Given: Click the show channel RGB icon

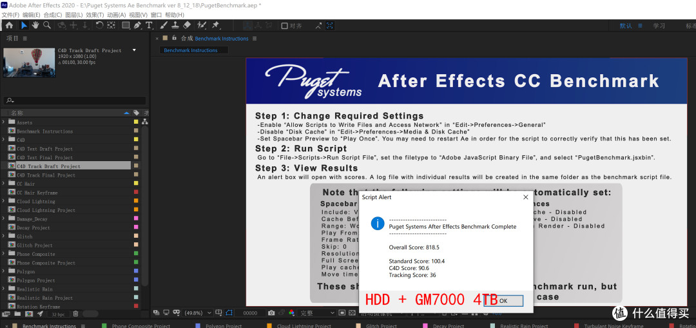Looking at the screenshot, I should (x=291, y=313).
